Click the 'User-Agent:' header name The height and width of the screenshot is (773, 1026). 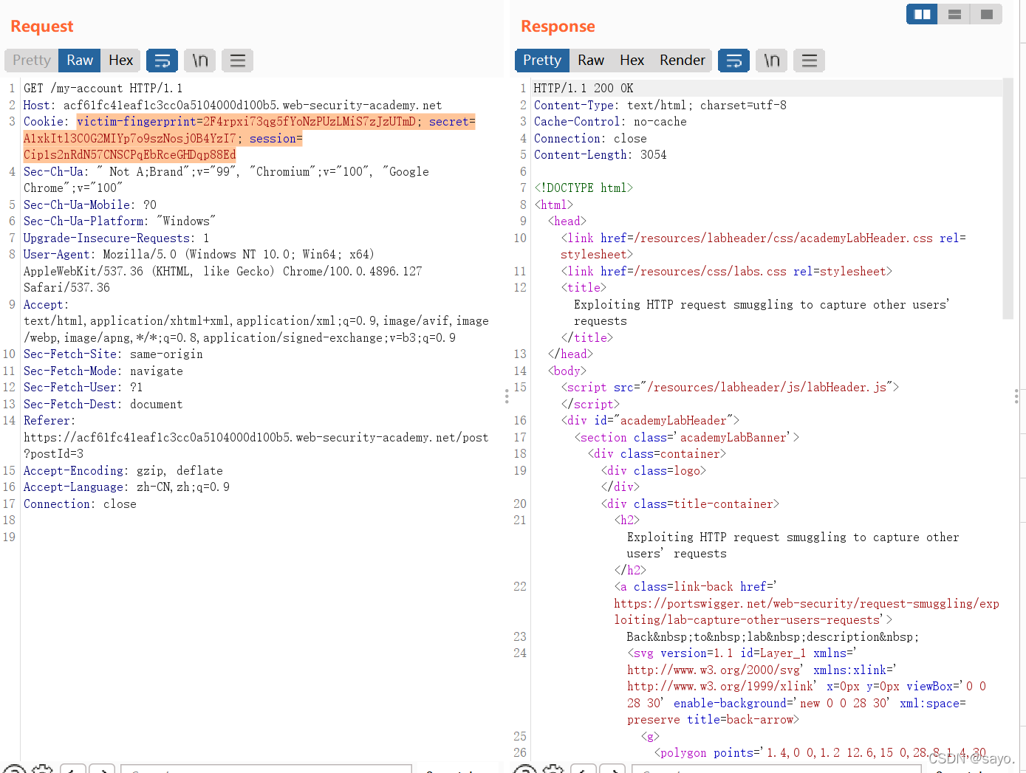pyautogui.click(x=60, y=255)
